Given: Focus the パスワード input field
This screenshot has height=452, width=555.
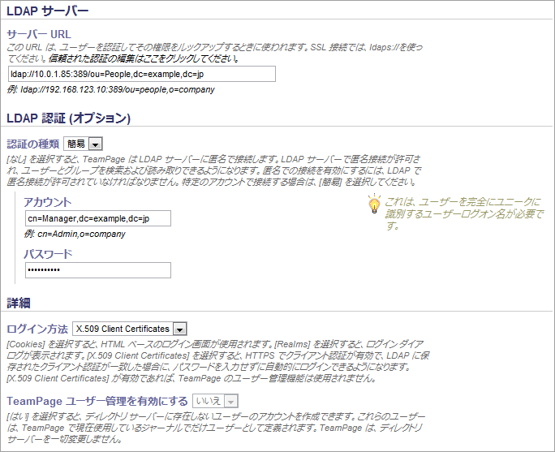Looking at the screenshot, I should click(x=97, y=270).
